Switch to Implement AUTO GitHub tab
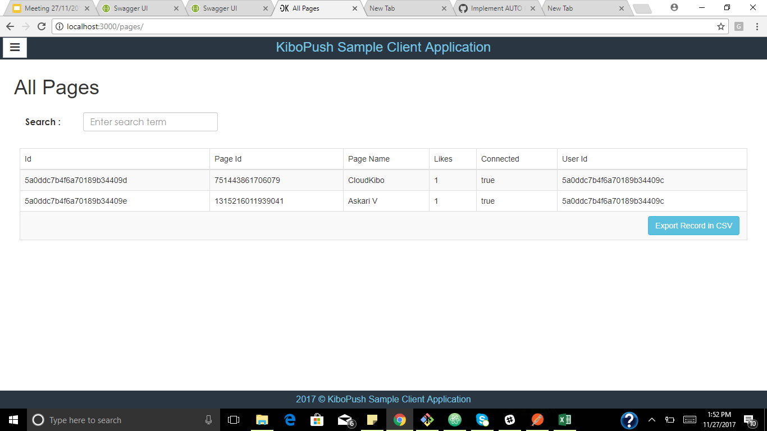Image resolution: width=767 pixels, height=431 pixels. click(496, 8)
